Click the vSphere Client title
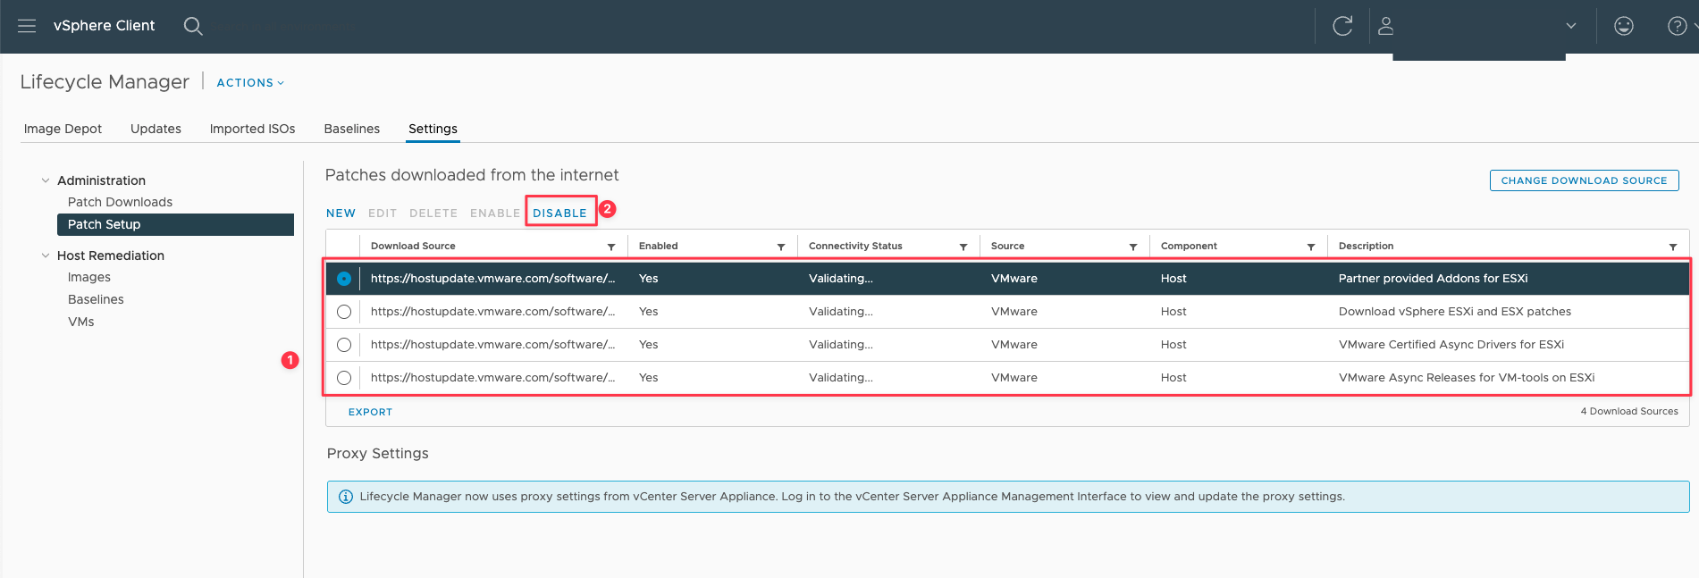Image resolution: width=1699 pixels, height=578 pixels. (104, 26)
